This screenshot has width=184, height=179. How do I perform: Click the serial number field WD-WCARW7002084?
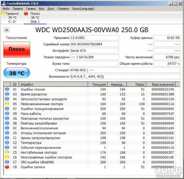[94, 44]
